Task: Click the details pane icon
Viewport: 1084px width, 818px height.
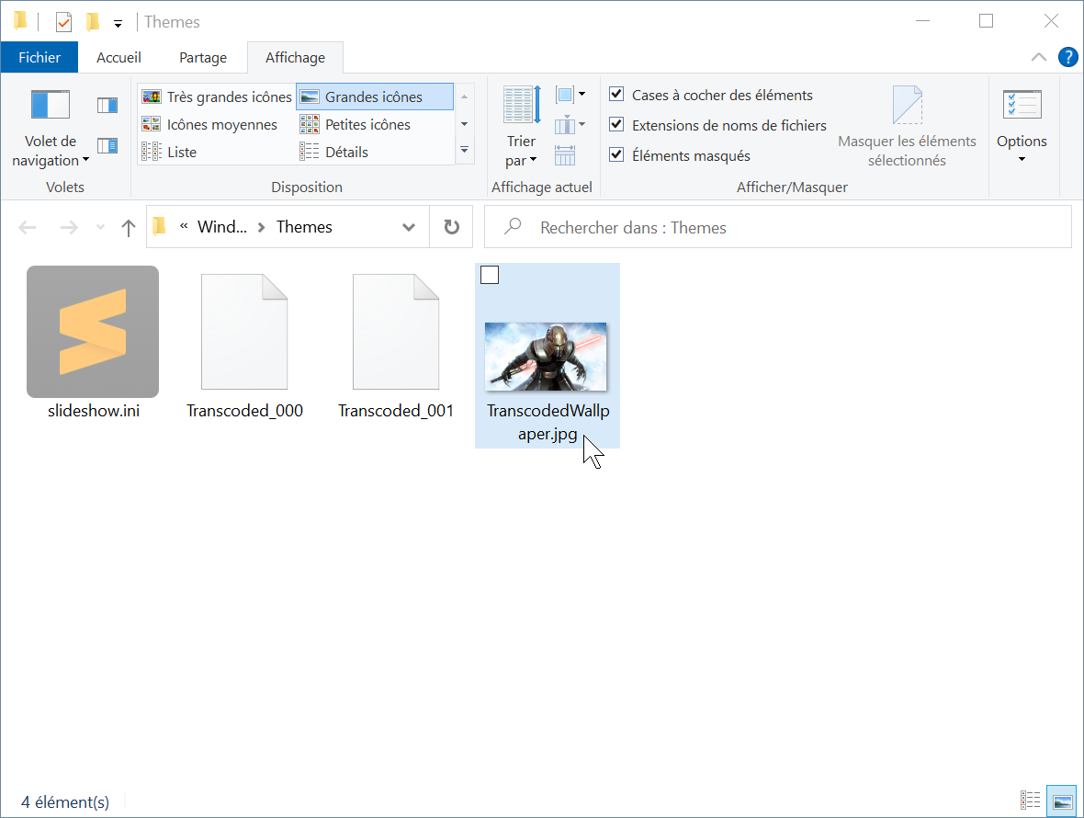Action: tap(107, 145)
